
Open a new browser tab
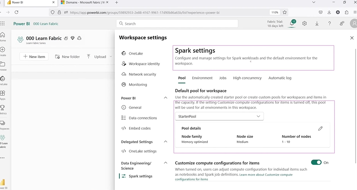pos(117,2)
